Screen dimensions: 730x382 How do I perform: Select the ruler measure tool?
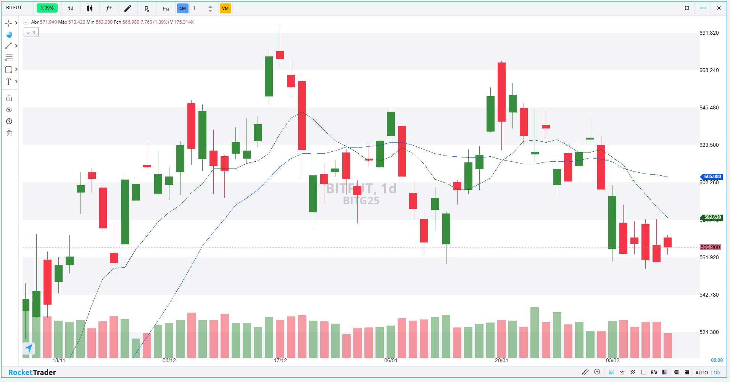pos(585,372)
